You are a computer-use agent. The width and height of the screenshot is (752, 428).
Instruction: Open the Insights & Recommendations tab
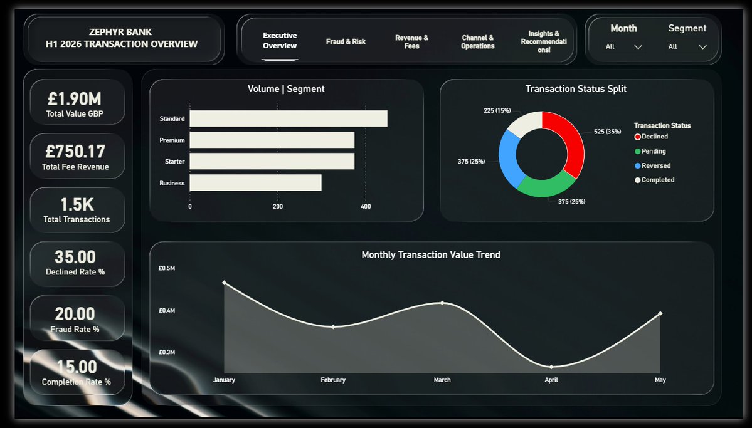tap(544, 42)
